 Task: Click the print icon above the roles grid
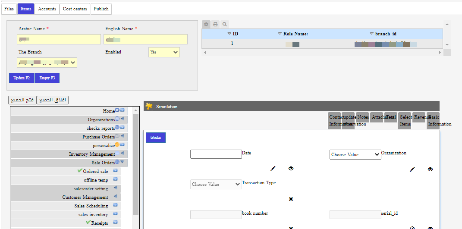[215, 25]
